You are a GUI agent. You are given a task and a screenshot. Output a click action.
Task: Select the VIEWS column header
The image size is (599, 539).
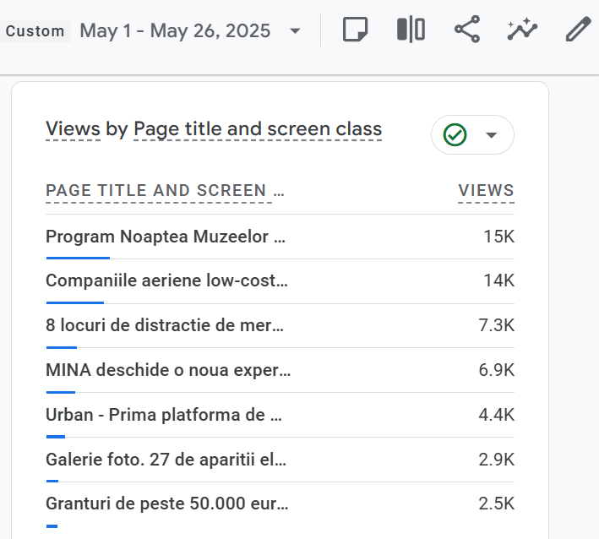tap(486, 191)
